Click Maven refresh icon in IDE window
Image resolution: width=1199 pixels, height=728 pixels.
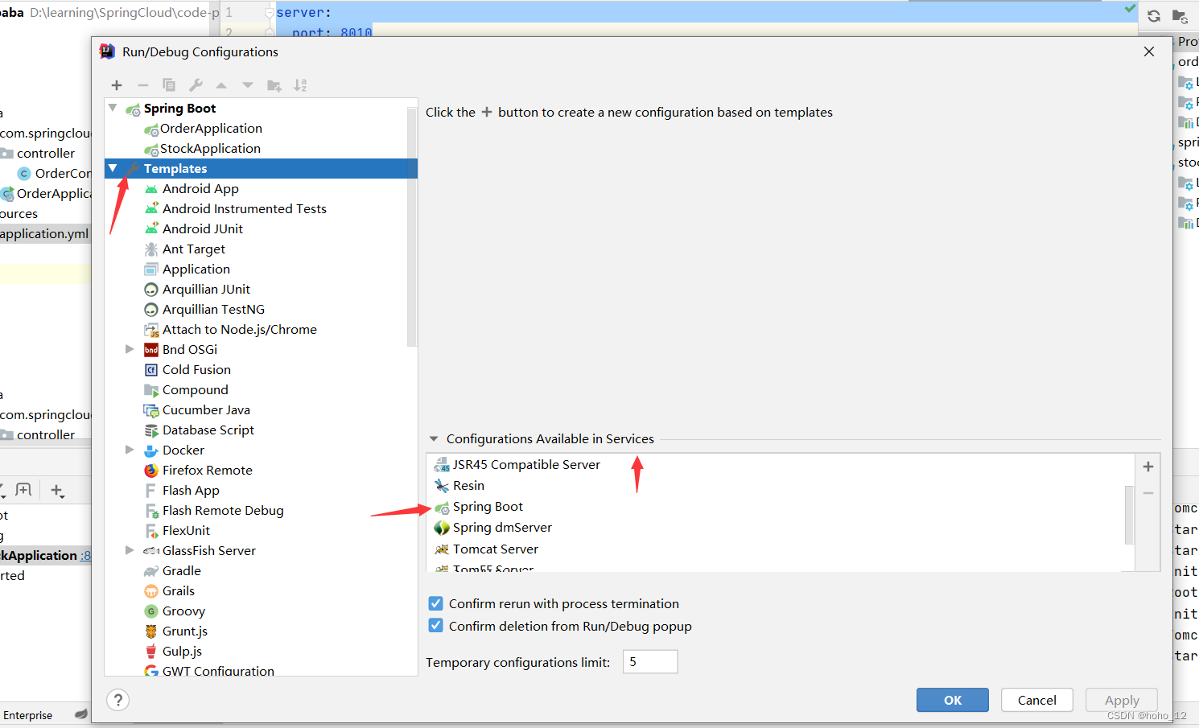tap(1154, 16)
